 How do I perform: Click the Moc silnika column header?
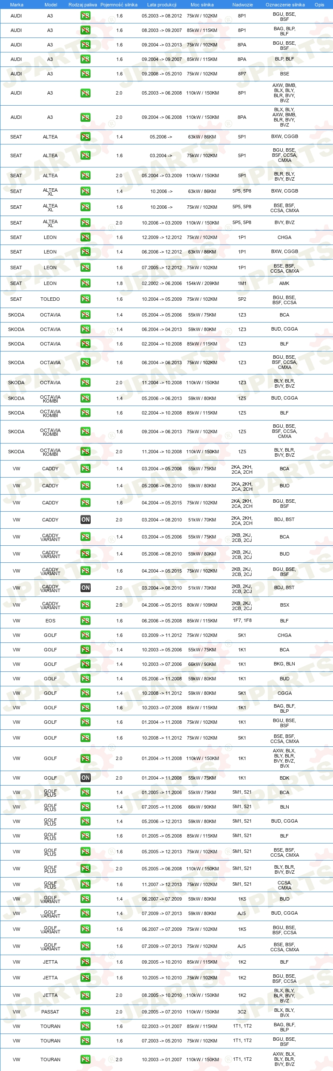202,5
